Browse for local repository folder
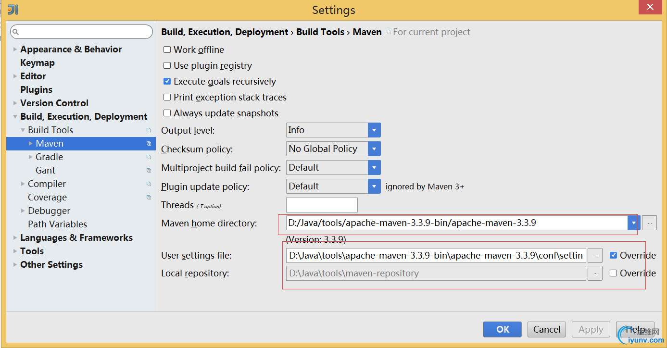Image resolution: width=667 pixels, height=348 pixels. pyautogui.click(x=595, y=273)
